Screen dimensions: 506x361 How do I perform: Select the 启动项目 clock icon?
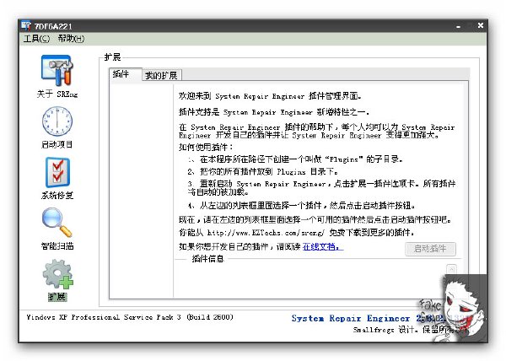coord(57,121)
